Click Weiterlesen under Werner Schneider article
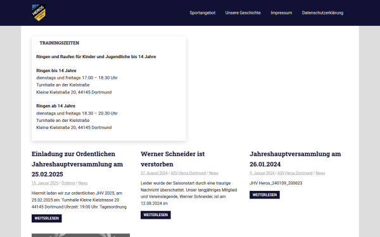 coord(156,215)
